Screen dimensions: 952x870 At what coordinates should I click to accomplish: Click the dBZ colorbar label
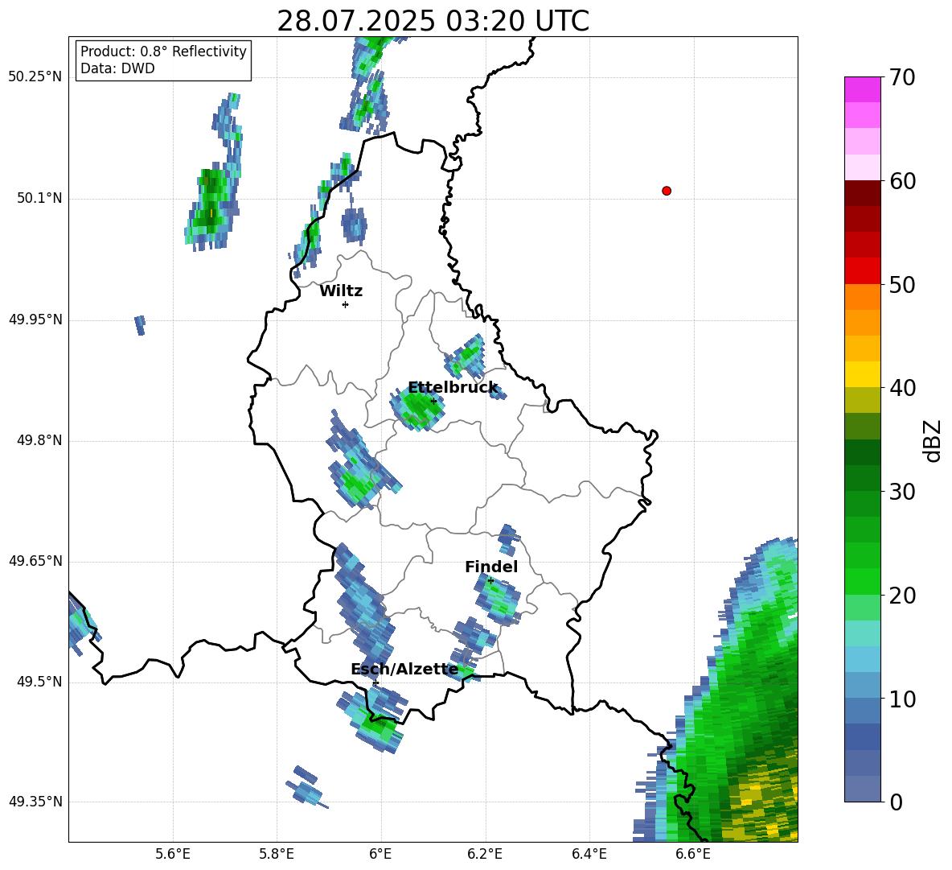(932, 440)
